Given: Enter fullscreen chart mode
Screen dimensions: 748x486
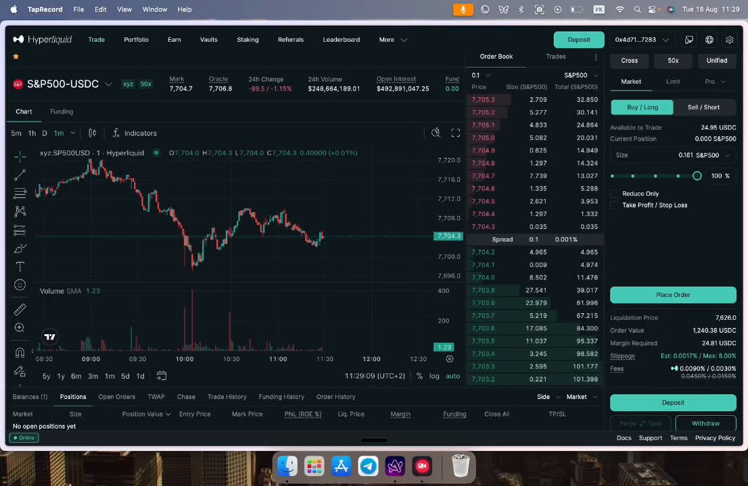Looking at the screenshot, I should click(x=456, y=133).
